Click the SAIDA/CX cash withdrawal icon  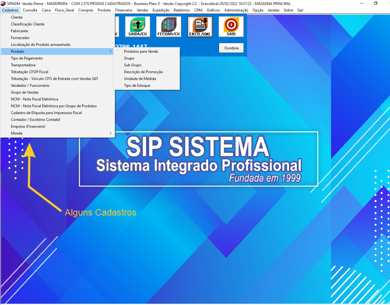138,27
